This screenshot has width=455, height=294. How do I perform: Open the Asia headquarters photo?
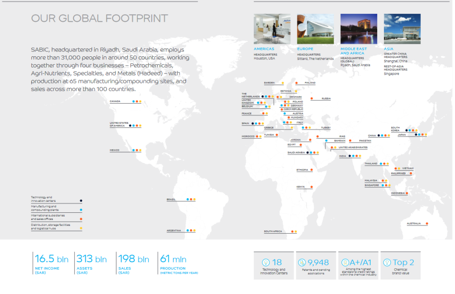pyautogui.click(x=402, y=29)
